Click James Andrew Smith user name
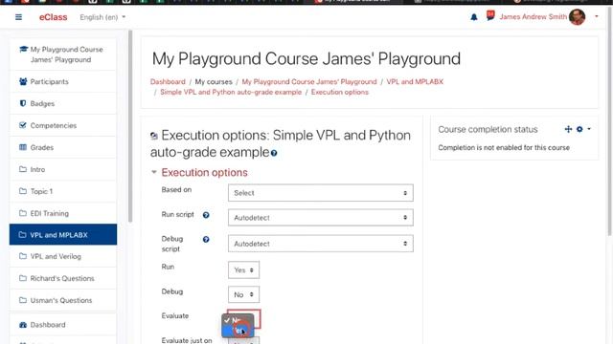 [533, 17]
